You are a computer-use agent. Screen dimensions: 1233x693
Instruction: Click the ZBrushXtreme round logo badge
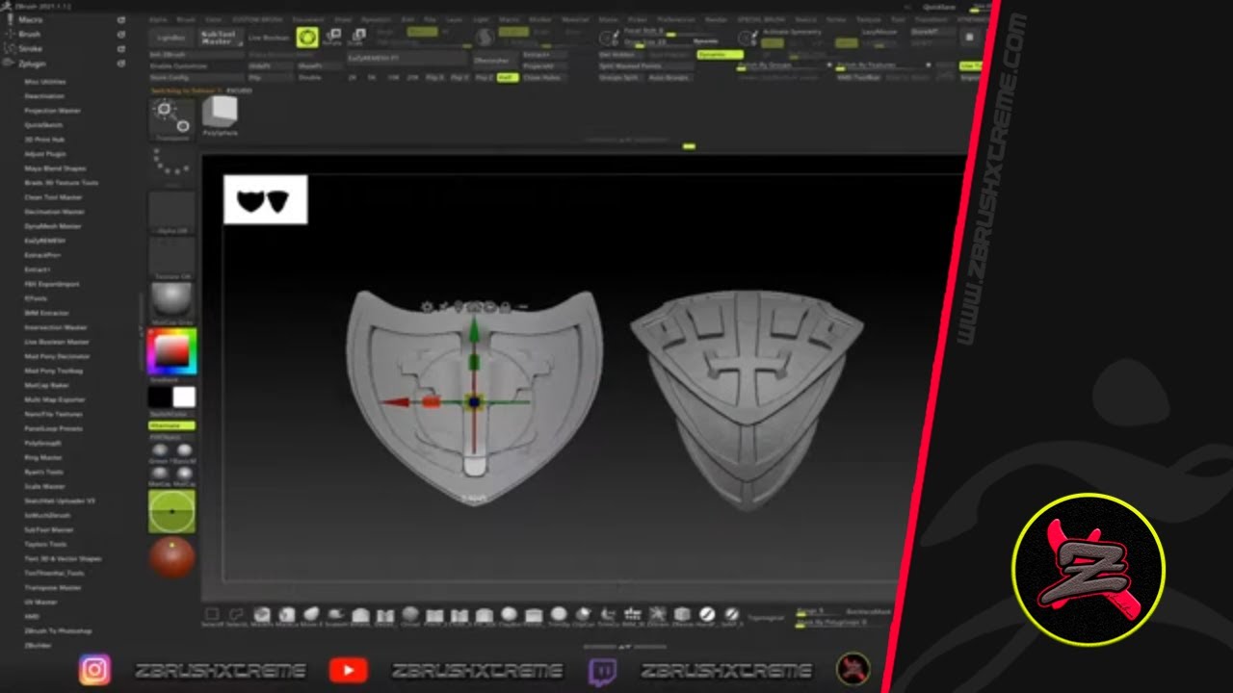(x=1089, y=570)
